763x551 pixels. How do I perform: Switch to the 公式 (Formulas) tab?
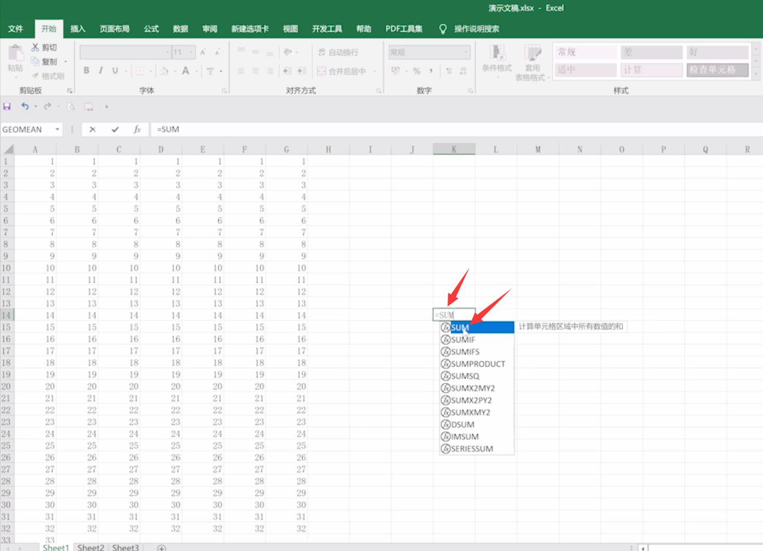[151, 29]
